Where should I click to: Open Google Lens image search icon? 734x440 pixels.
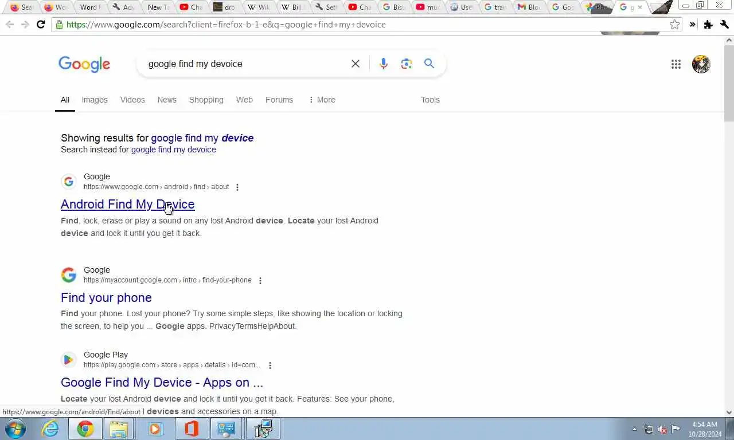407,64
